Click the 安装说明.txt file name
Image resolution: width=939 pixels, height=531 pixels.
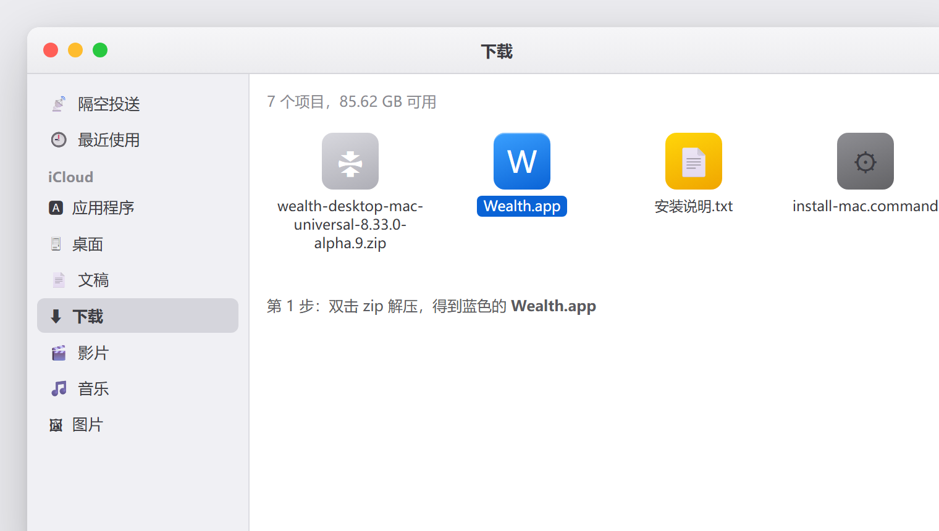[x=694, y=206]
